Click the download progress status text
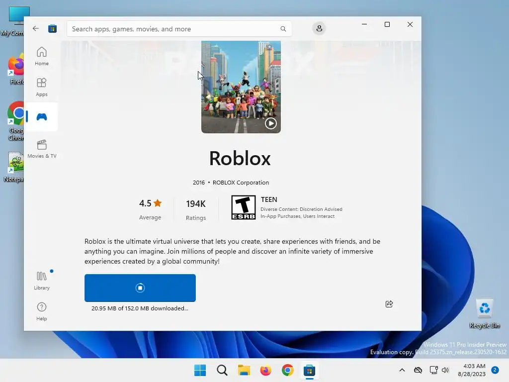Viewport: 509px width, 382px height. 140,308
